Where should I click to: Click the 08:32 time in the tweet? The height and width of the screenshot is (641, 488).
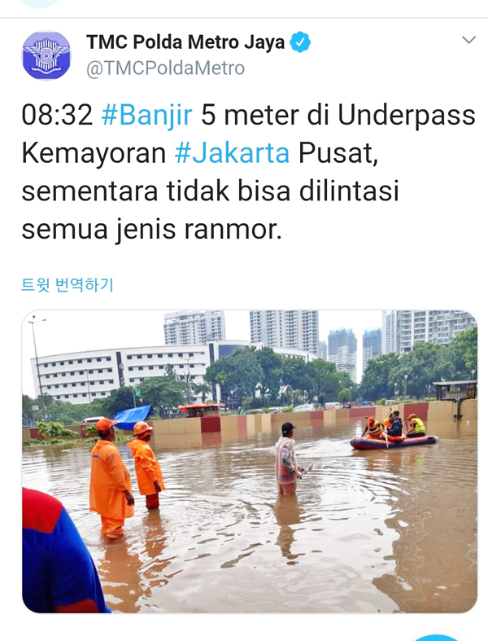(57, 116)
